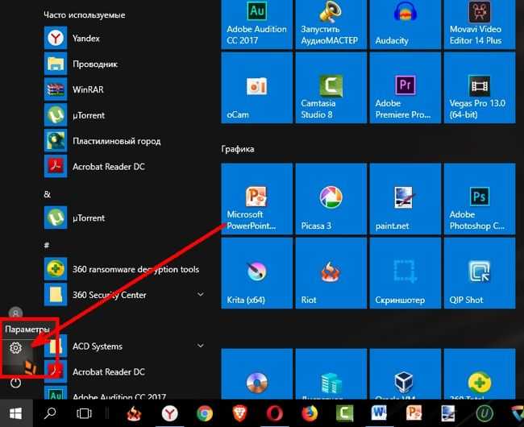Viewport: 524px width, 427px height.
Task: Launch Google Chrome from the taskbar
Action: (205, 413)
